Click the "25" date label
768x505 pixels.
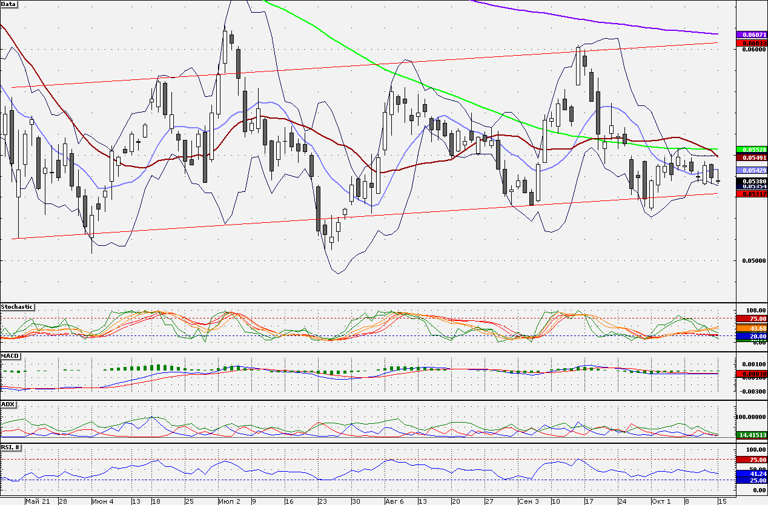pyautogui.click(x=189, y=501)
